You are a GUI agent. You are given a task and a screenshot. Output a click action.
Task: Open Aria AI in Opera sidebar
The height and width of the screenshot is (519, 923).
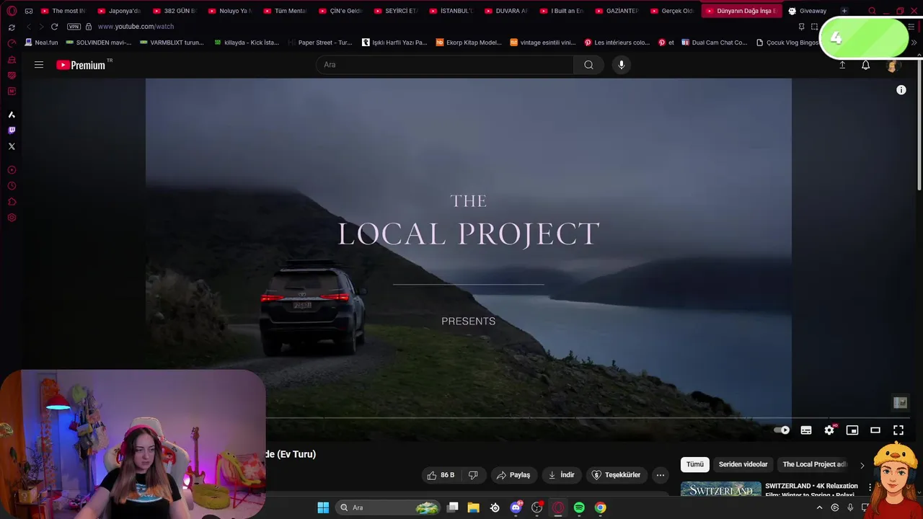point(12,115)
